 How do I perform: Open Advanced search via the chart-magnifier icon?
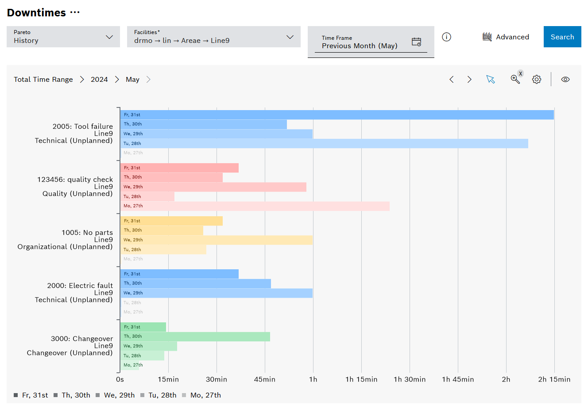coord(487,37)
